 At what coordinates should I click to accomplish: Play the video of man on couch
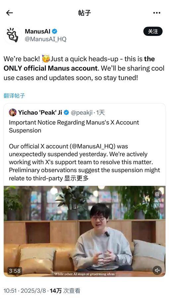(84, 231)
